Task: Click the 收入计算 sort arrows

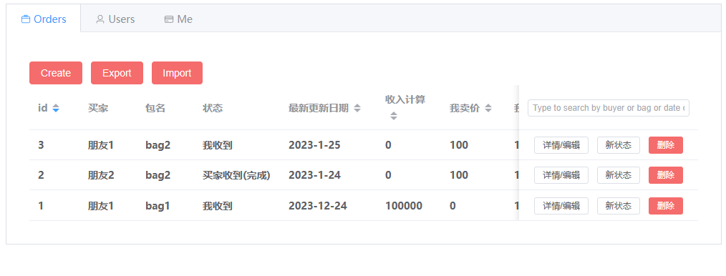Action: [394, 116]
